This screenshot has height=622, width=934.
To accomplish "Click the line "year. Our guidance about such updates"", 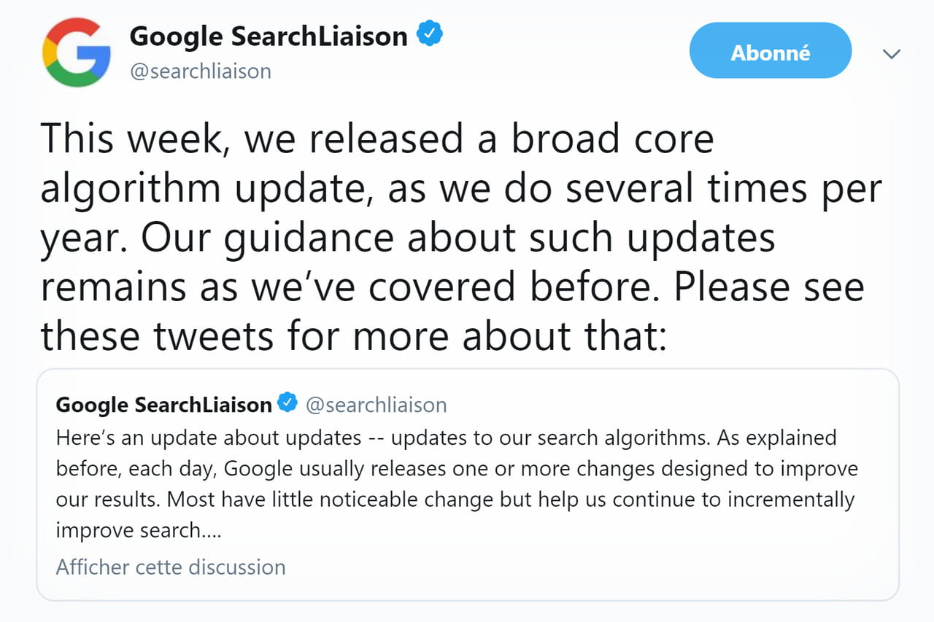I will coord(408,238).
